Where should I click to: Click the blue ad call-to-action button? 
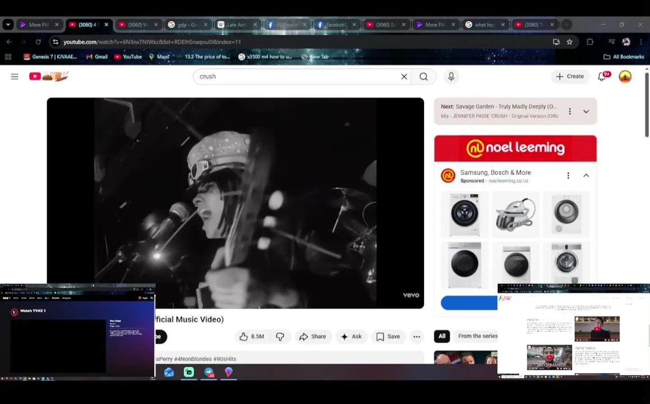[x=469, y=302]
